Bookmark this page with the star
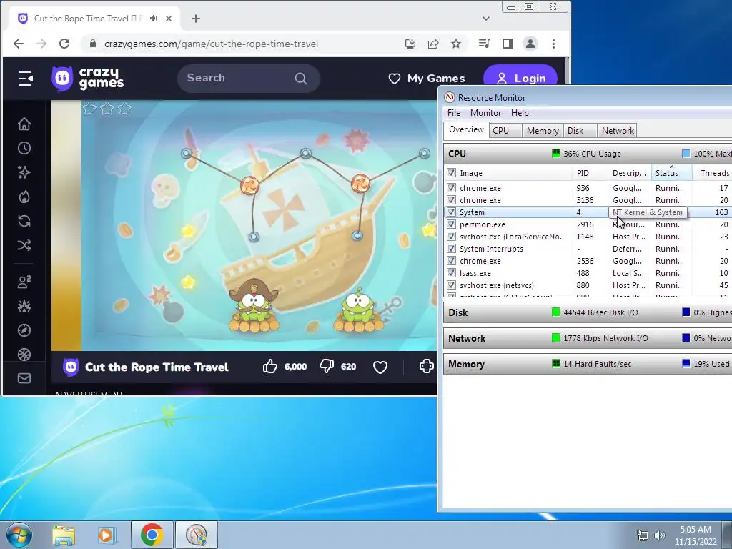 click(456, 44)
